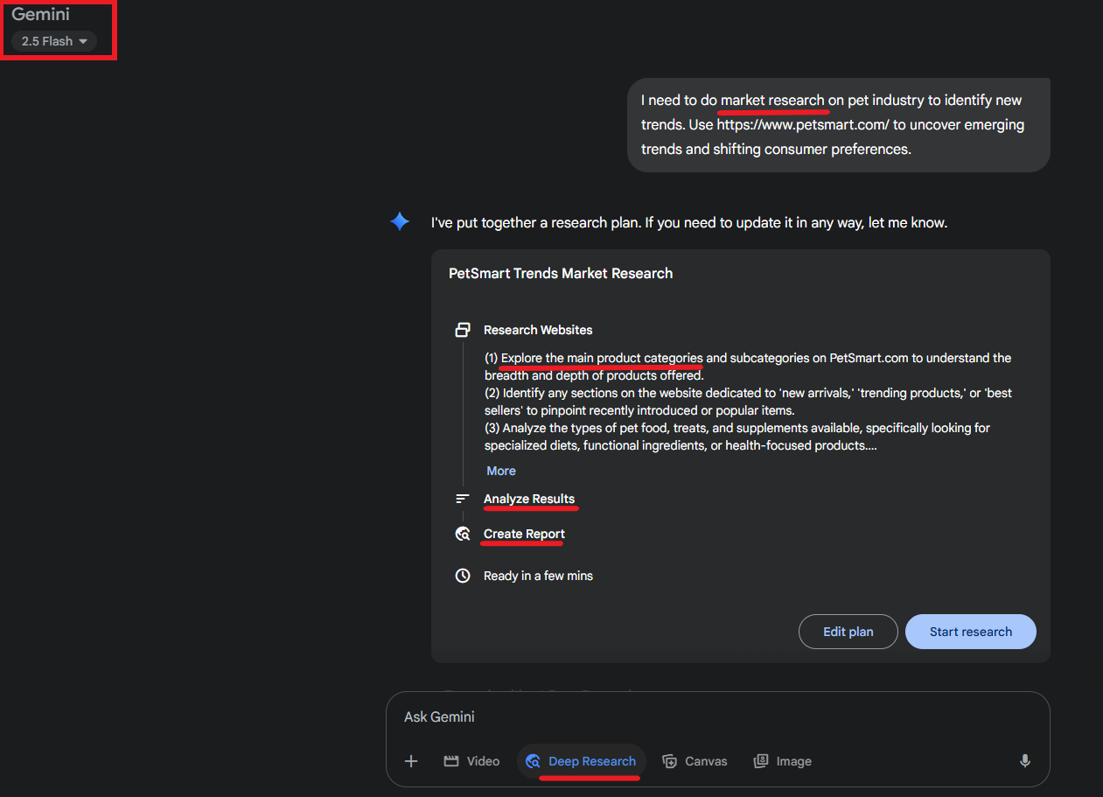
Task: Toggle the Deep Research mode chip
Action: click(582, 761)
